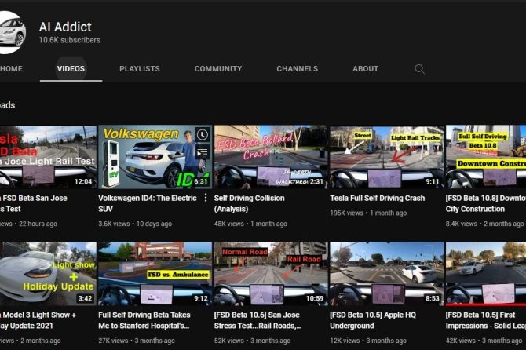This screenshot has height=350, width=526.
Task: Open the light rail tracks crash thumbnail
Action: [385, 156]
